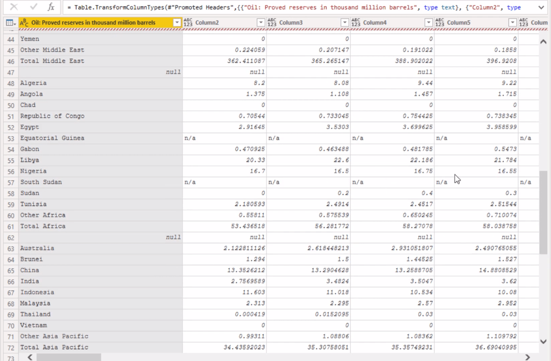Viewport: 551px width, 361px height.
Task: Click the ABC123 type icon of Column4
Action: pos(356,23)
